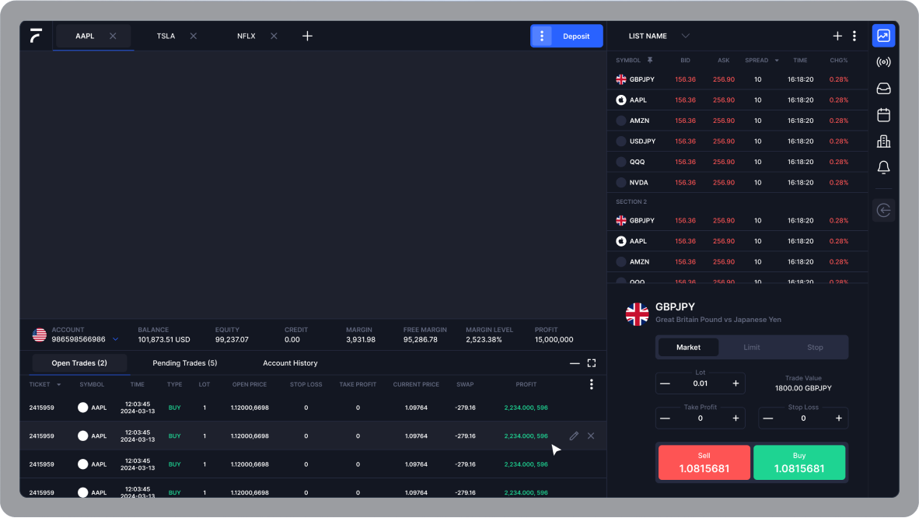Select the Limit order type
The height and width of the screenshot is (518, 919).
(x=751, y=348)
